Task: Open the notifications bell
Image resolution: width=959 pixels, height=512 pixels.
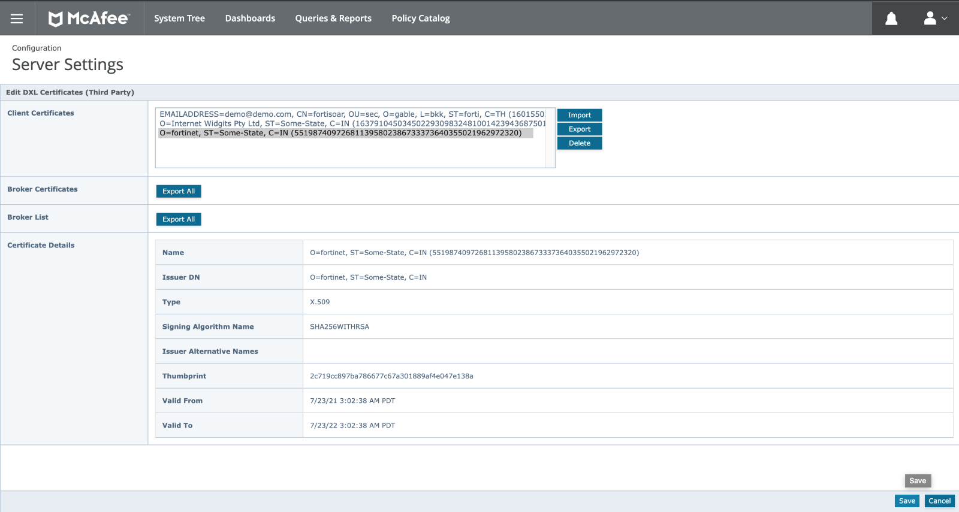Action: pos(891,19)
